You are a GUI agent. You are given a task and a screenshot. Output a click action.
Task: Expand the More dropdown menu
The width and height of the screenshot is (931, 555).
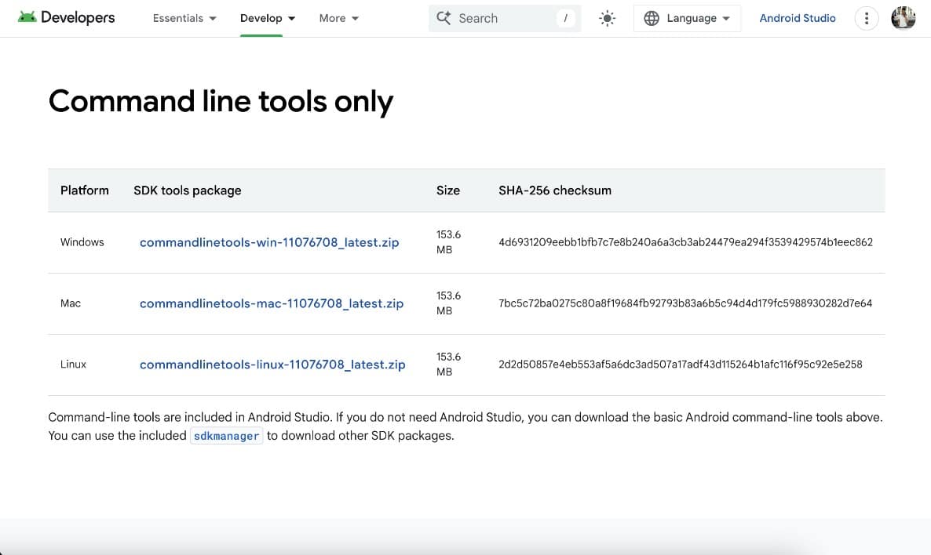(x=338, y=18)
